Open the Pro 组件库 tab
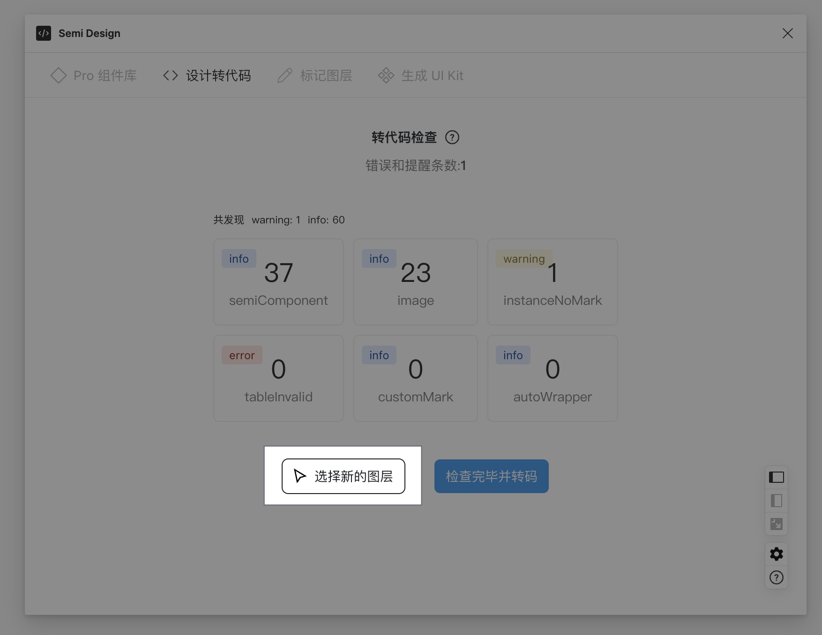This screenshot has width=822, height=635. (93, 75)
